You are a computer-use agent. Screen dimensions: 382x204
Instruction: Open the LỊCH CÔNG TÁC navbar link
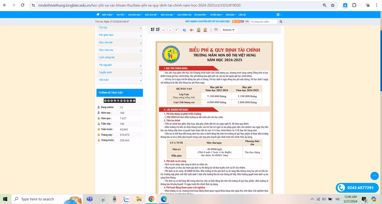tap(184, 15)
